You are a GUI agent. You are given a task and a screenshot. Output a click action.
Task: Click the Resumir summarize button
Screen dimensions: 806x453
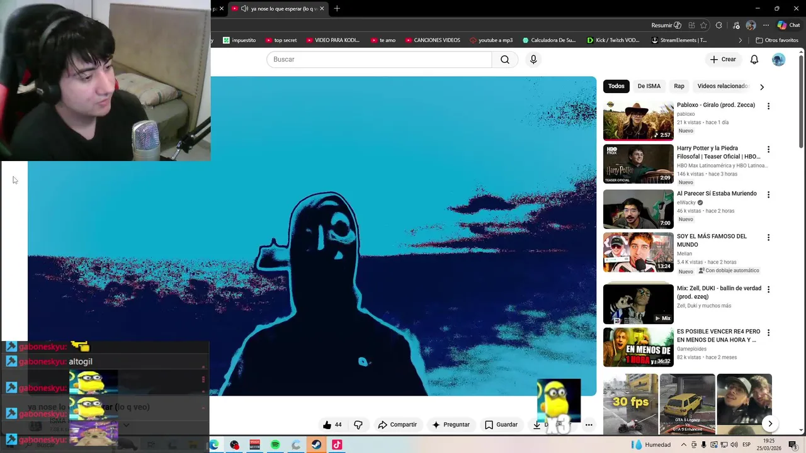[x=666, y=25]
